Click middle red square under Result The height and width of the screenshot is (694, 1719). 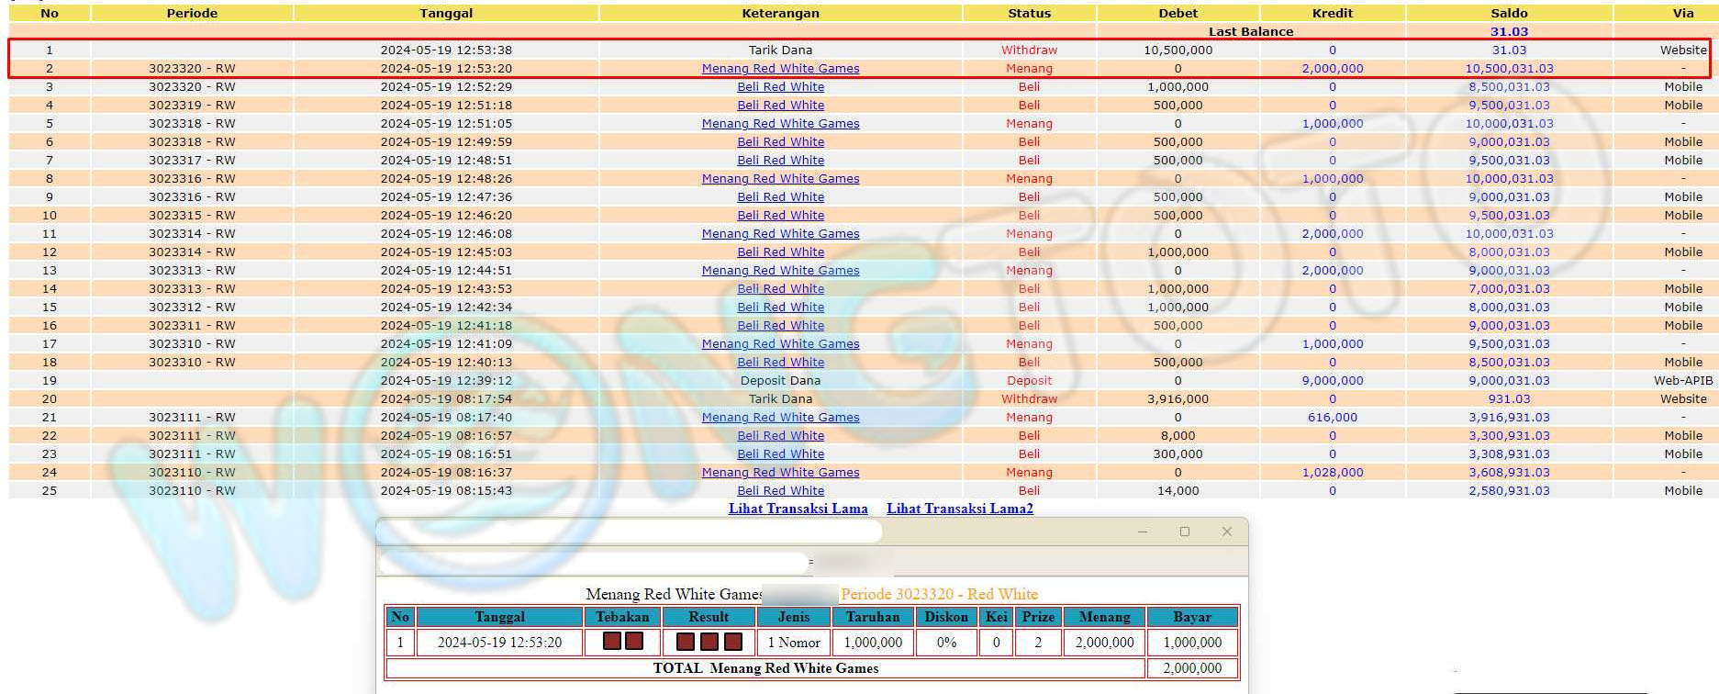tap(709, 642)
